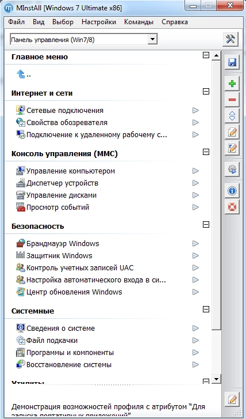
Task: Click the Сетевые подключения icon
Action: coord(21,110)
